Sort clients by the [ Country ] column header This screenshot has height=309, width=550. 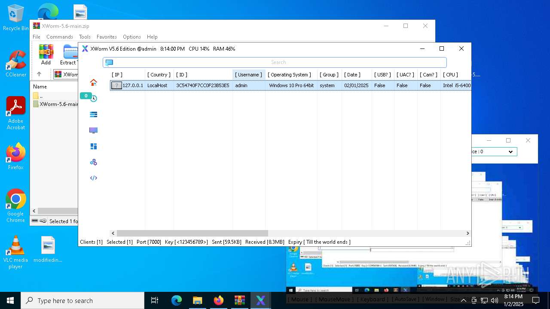click(159, 75)
